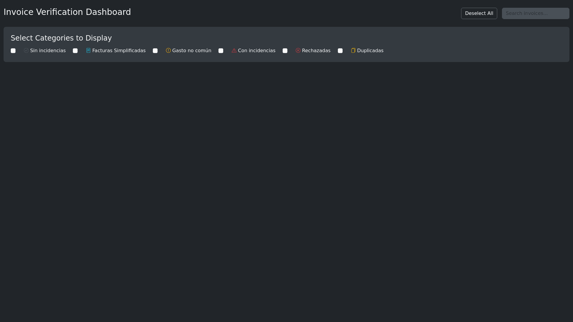Viewport: 573px width, 322px height.
Task: Enable the Sin incidencias checkbox
Action: [x=13, y=51]
